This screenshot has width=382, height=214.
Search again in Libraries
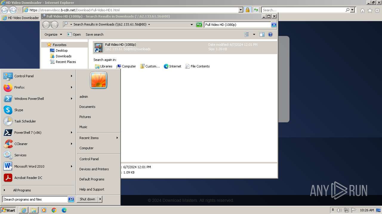tap(104, 66)
